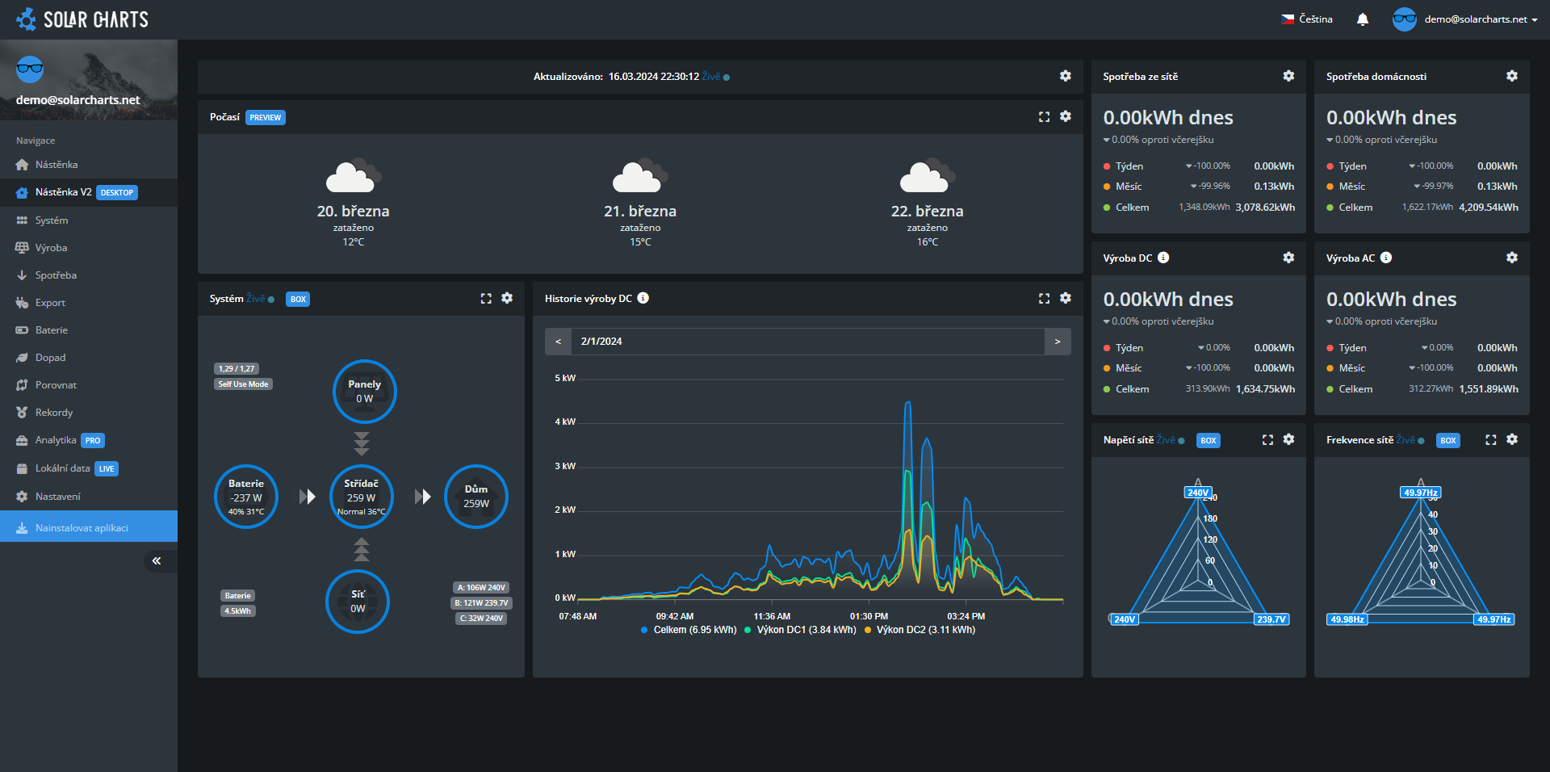This screenshot has width=1550, height=772.
Task: Toggle Výkon DC1 series in legend
Action: click(x=800, y=630)
